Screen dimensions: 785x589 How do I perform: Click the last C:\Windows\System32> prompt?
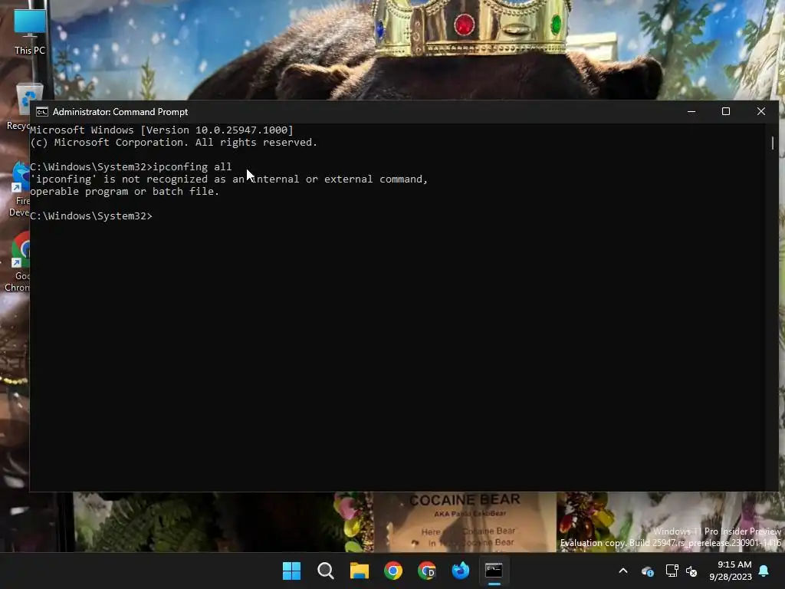[91, 216]
